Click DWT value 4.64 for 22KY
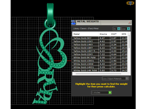146x109 pixels. pos(114,54)
